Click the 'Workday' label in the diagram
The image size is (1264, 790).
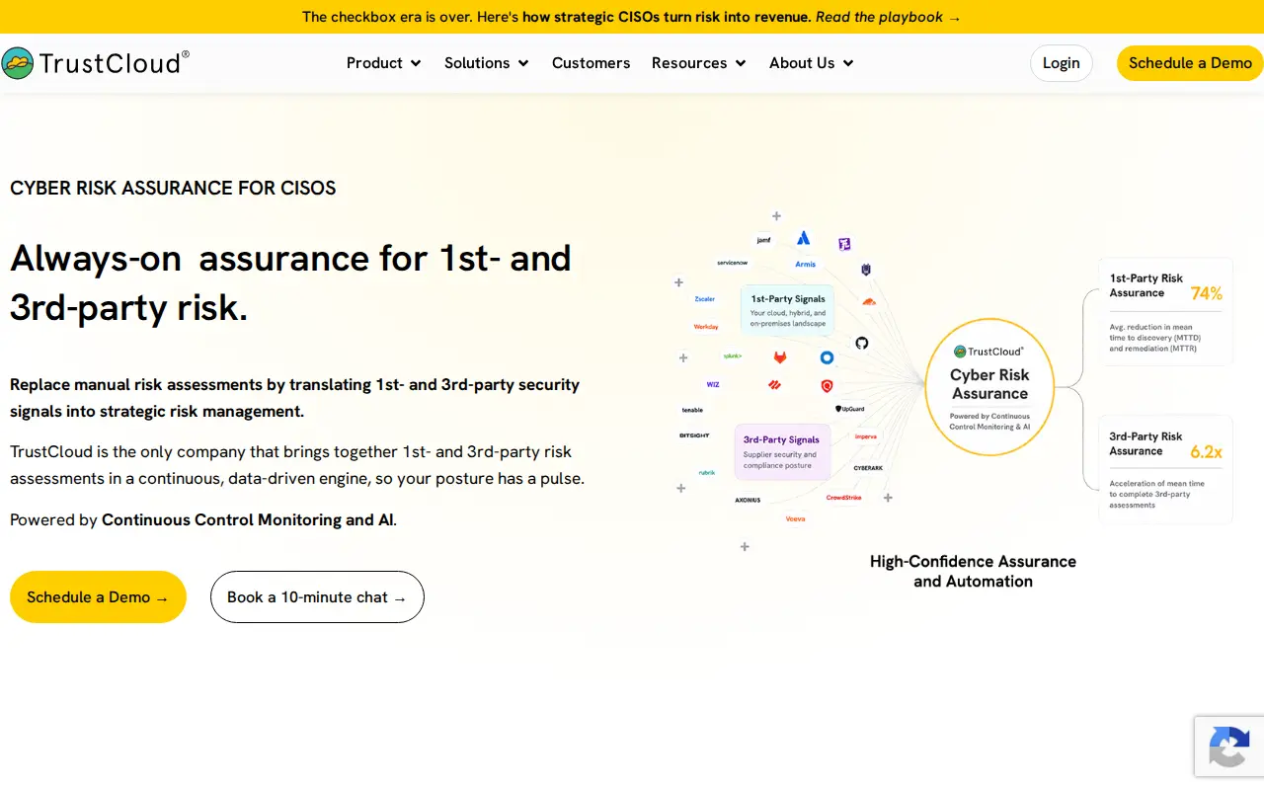(706, 327)
